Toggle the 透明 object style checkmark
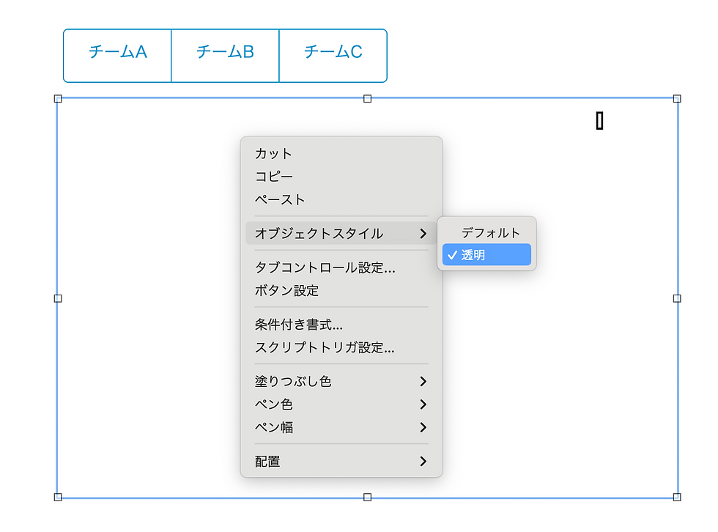The height and width of the screenshot is (532, 718). click(486, 254)
